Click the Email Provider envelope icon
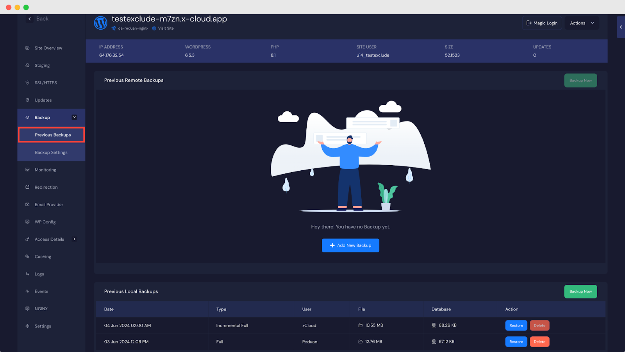The image size is (625, 352). [27, 204]
